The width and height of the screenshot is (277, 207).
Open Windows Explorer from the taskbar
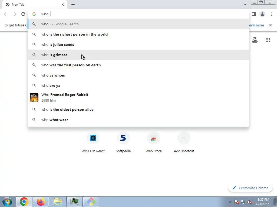(58, 202)
